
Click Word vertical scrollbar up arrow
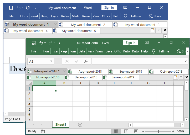(165, 36)
